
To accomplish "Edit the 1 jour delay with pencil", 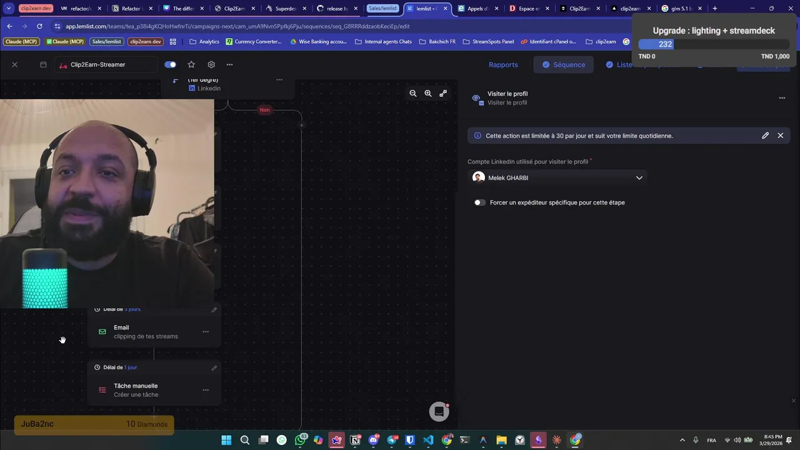I will pos(214,367).
